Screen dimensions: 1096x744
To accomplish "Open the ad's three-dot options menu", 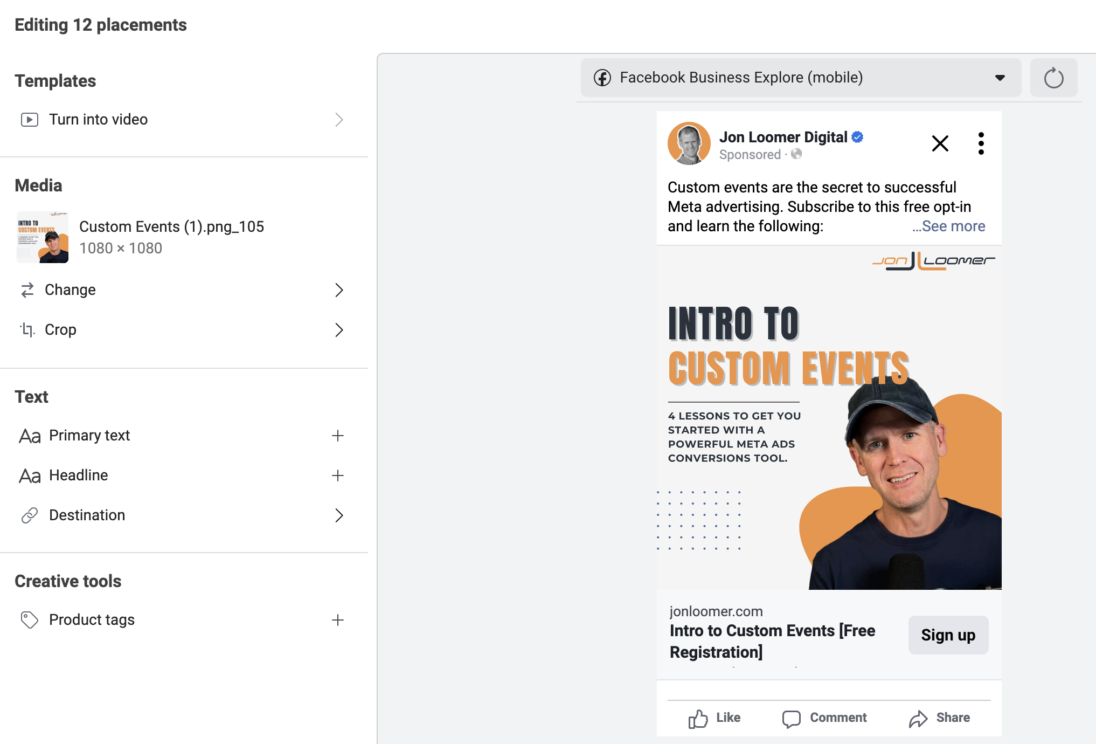I will [981, 143].
